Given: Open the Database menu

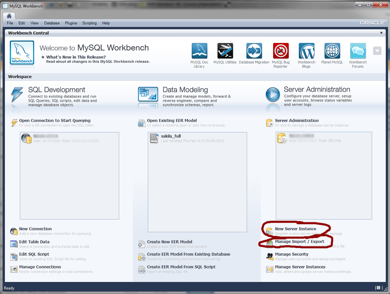Looking at the screenshot, I should click(52, 23).
